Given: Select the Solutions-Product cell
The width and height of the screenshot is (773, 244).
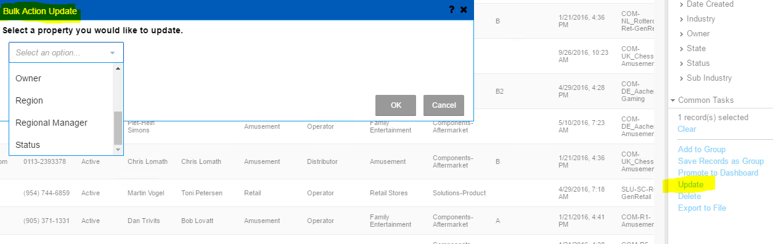Looking at the screenshot, I should click(459, 193).
